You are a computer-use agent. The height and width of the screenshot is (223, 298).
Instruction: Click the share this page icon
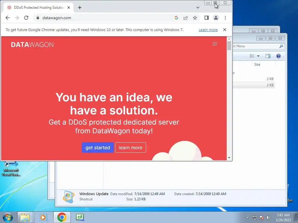pyautogui.click(x=185, y=18)
